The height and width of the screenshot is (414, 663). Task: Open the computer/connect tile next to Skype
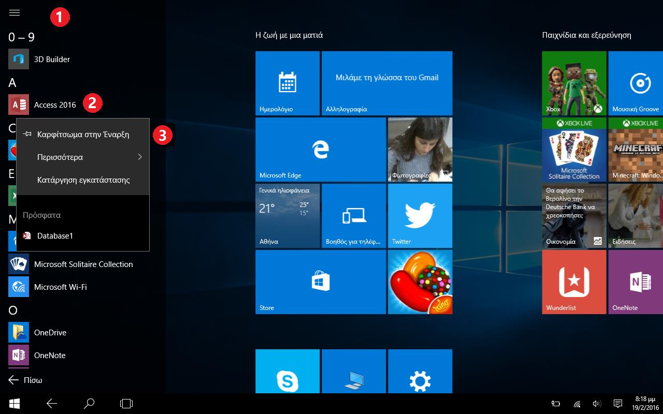[x=354, y=371]
